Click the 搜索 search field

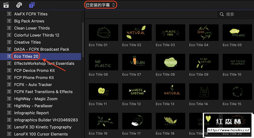236,14
